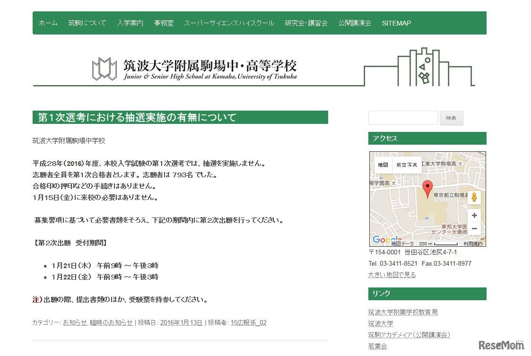
Task: Open the 筑波大学 link in the sidebar
Action: (x=381, y=323)
